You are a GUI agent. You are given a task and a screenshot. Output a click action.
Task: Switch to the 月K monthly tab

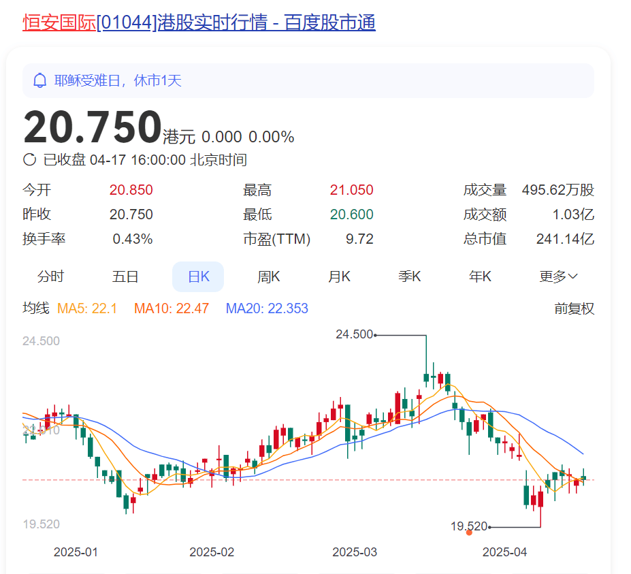(338, 276)
